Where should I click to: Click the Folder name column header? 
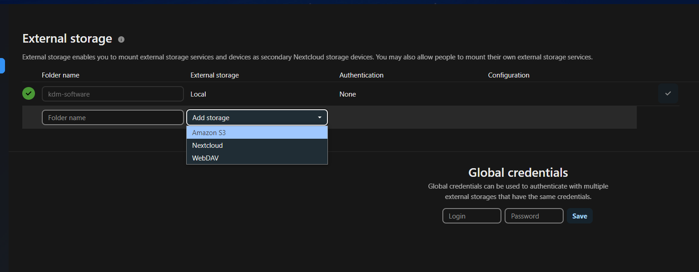60,75
